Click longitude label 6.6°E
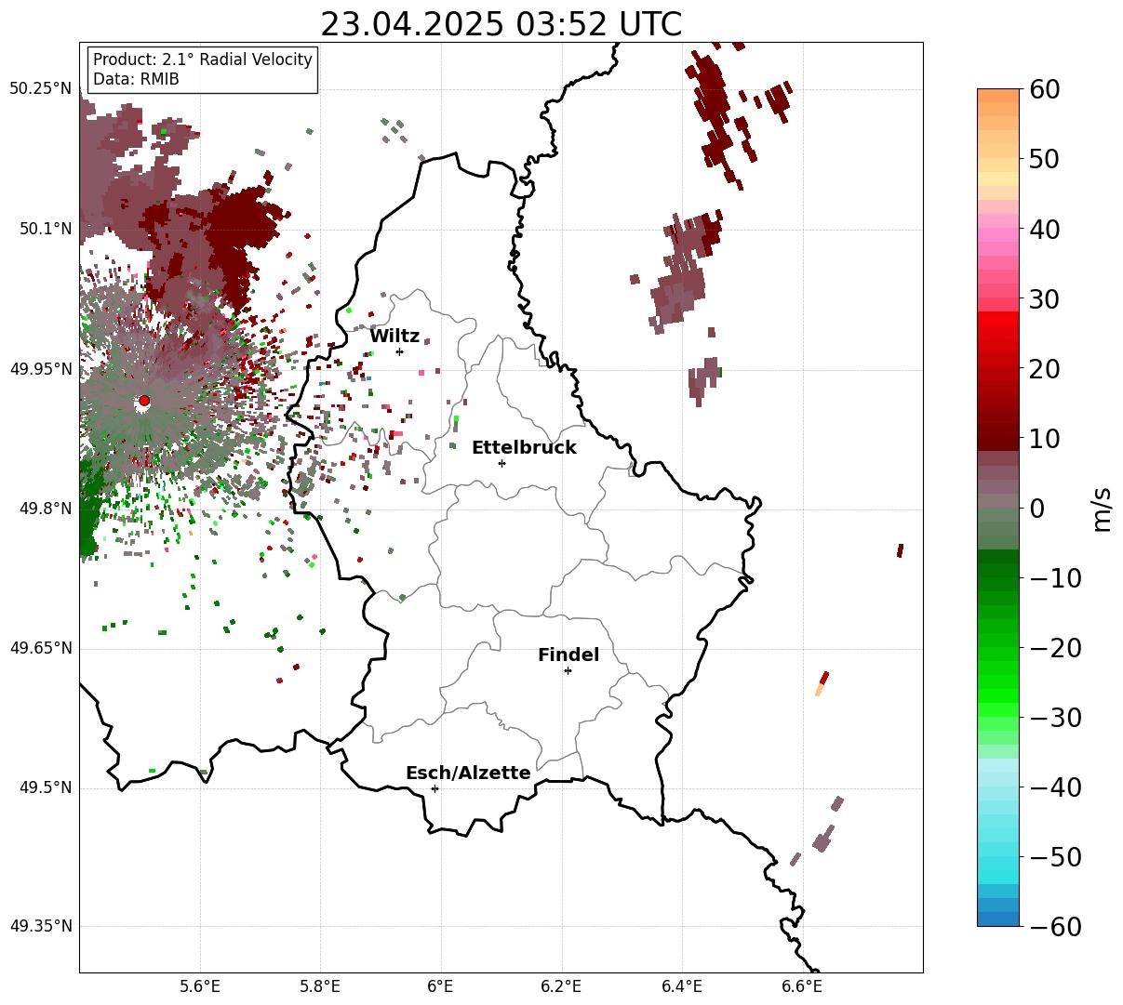Screen dimensions: 1123x1005 click(x=802, y=986)
